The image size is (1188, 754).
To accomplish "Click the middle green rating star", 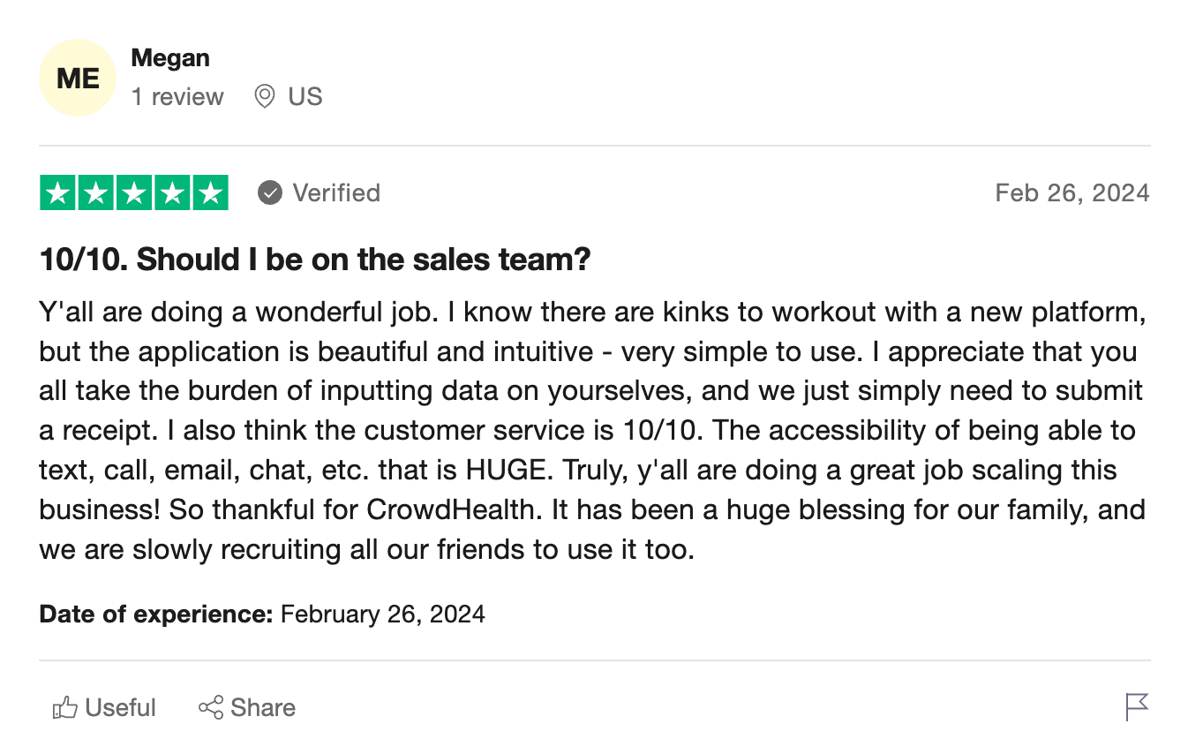I will tap(134, 193).
